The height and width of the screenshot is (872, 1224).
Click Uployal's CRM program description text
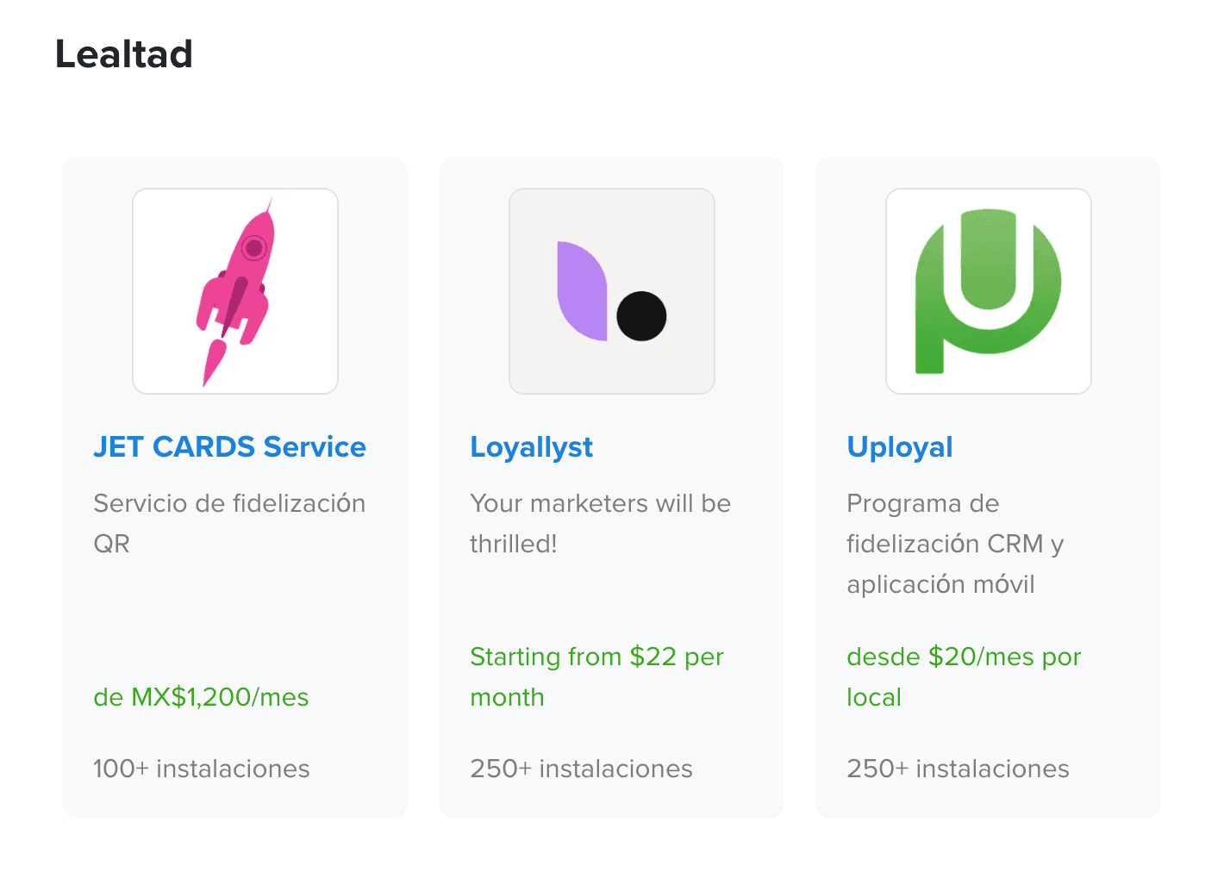click(955, 544)
